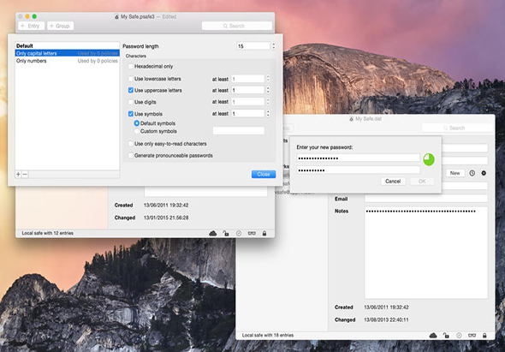Click the first new password field
This screenshot has width=505, height=352.
pyautogui.click(x=358, y=158)
